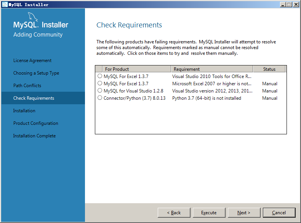This screenshot has height=223, width=301.
Task: Select the first MySQL For Excel radio button (Visual Studio 2010 Tools)
Action: (99, 76)
